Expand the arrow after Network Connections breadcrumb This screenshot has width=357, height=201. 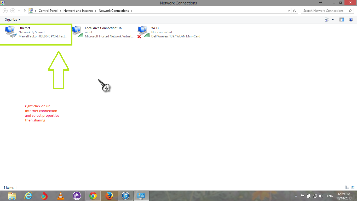pos(132,11)
